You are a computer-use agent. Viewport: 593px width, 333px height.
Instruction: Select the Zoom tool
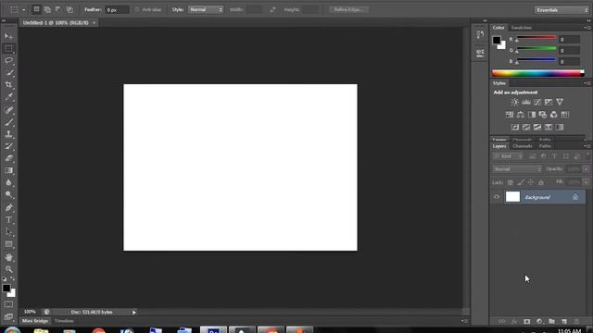tap(8, 269)
